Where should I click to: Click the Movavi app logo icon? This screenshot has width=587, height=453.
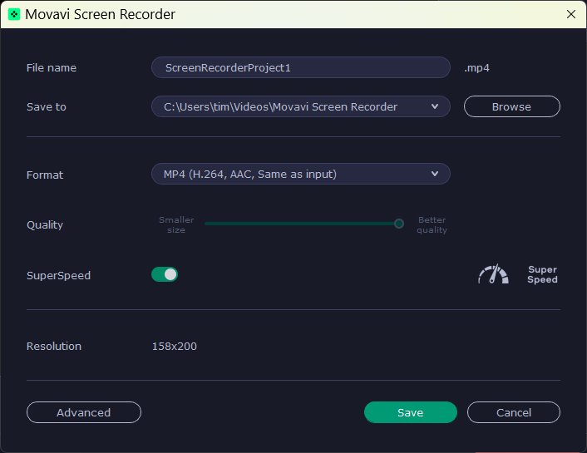coord(14,15)
